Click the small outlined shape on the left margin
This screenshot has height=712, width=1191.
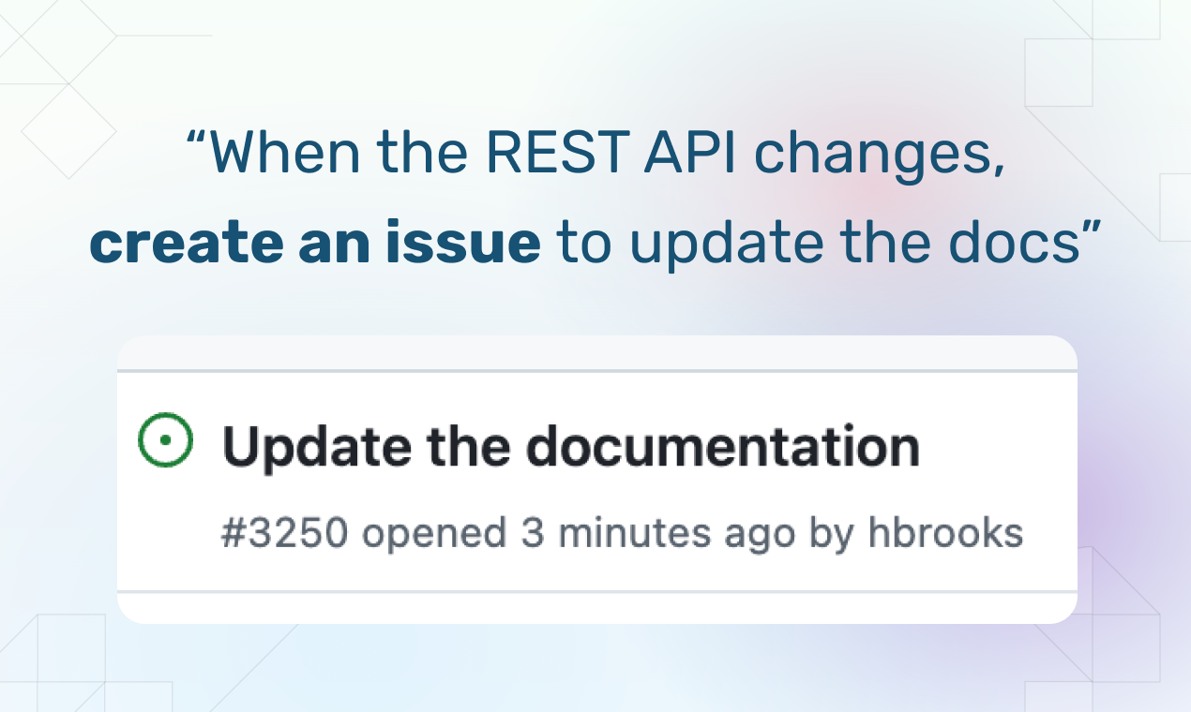68,131
